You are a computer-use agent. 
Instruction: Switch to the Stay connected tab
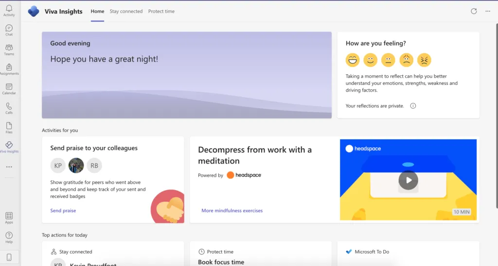126,11
